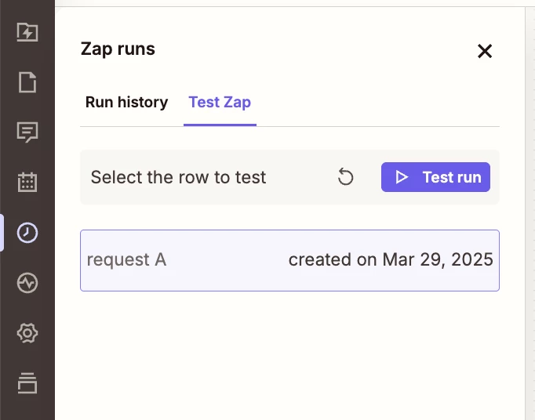Click the Zap runs panel heading
Screen dimensions: 535x420
pyautogui.click(x=118, y=49)
